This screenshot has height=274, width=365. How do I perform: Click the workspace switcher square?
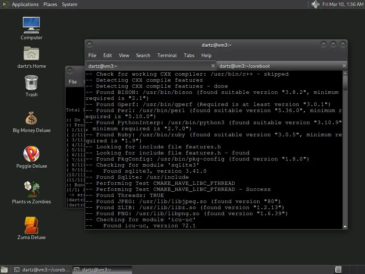pos(338,270)
